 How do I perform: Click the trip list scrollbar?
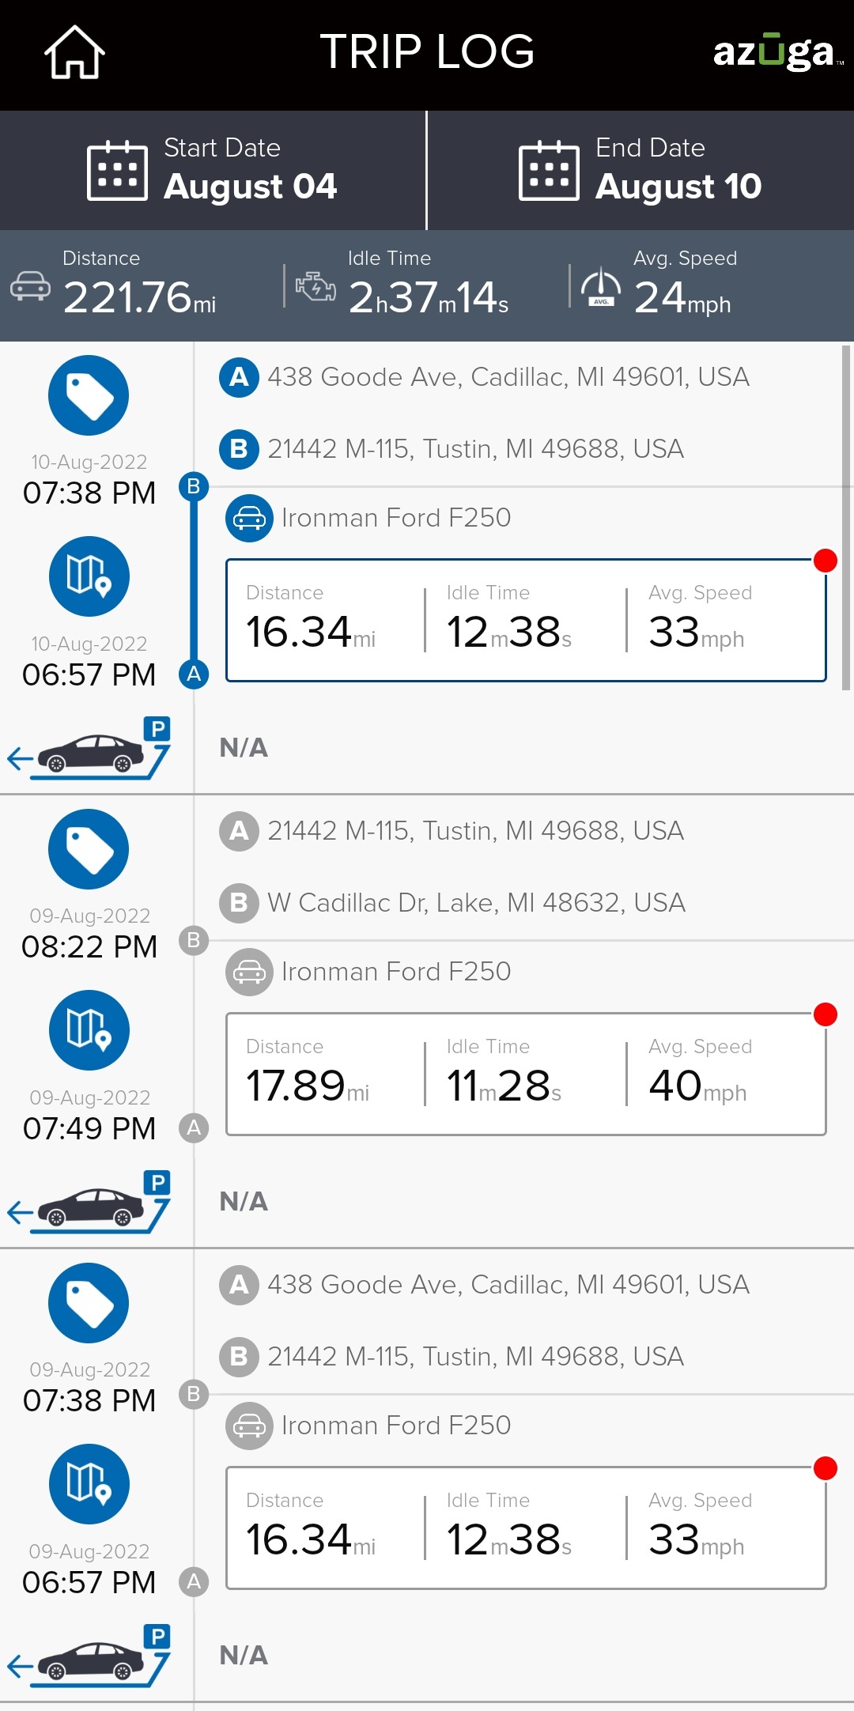[847, 518]
